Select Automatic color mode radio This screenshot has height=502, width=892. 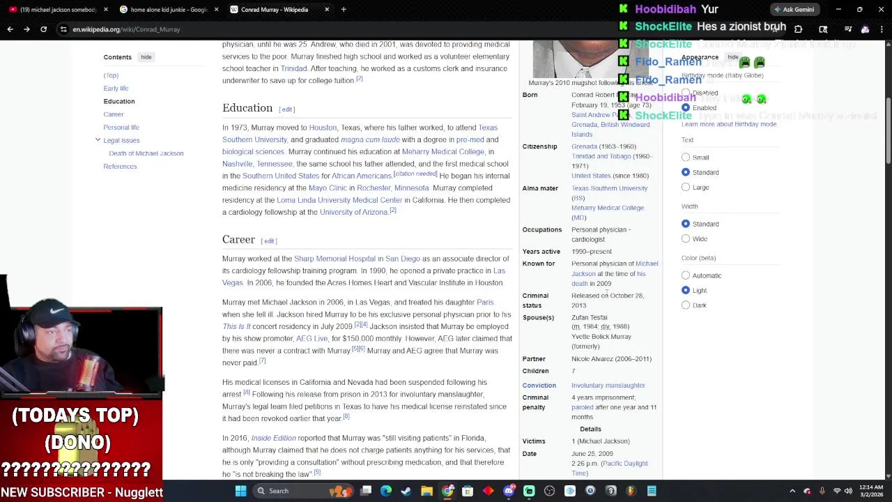pos(686,275)
